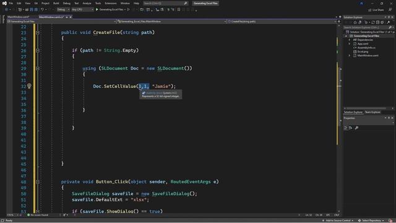The image size is (396, 223).
Task: Click the Visual Studio logo icon
Action: [4, 3]
